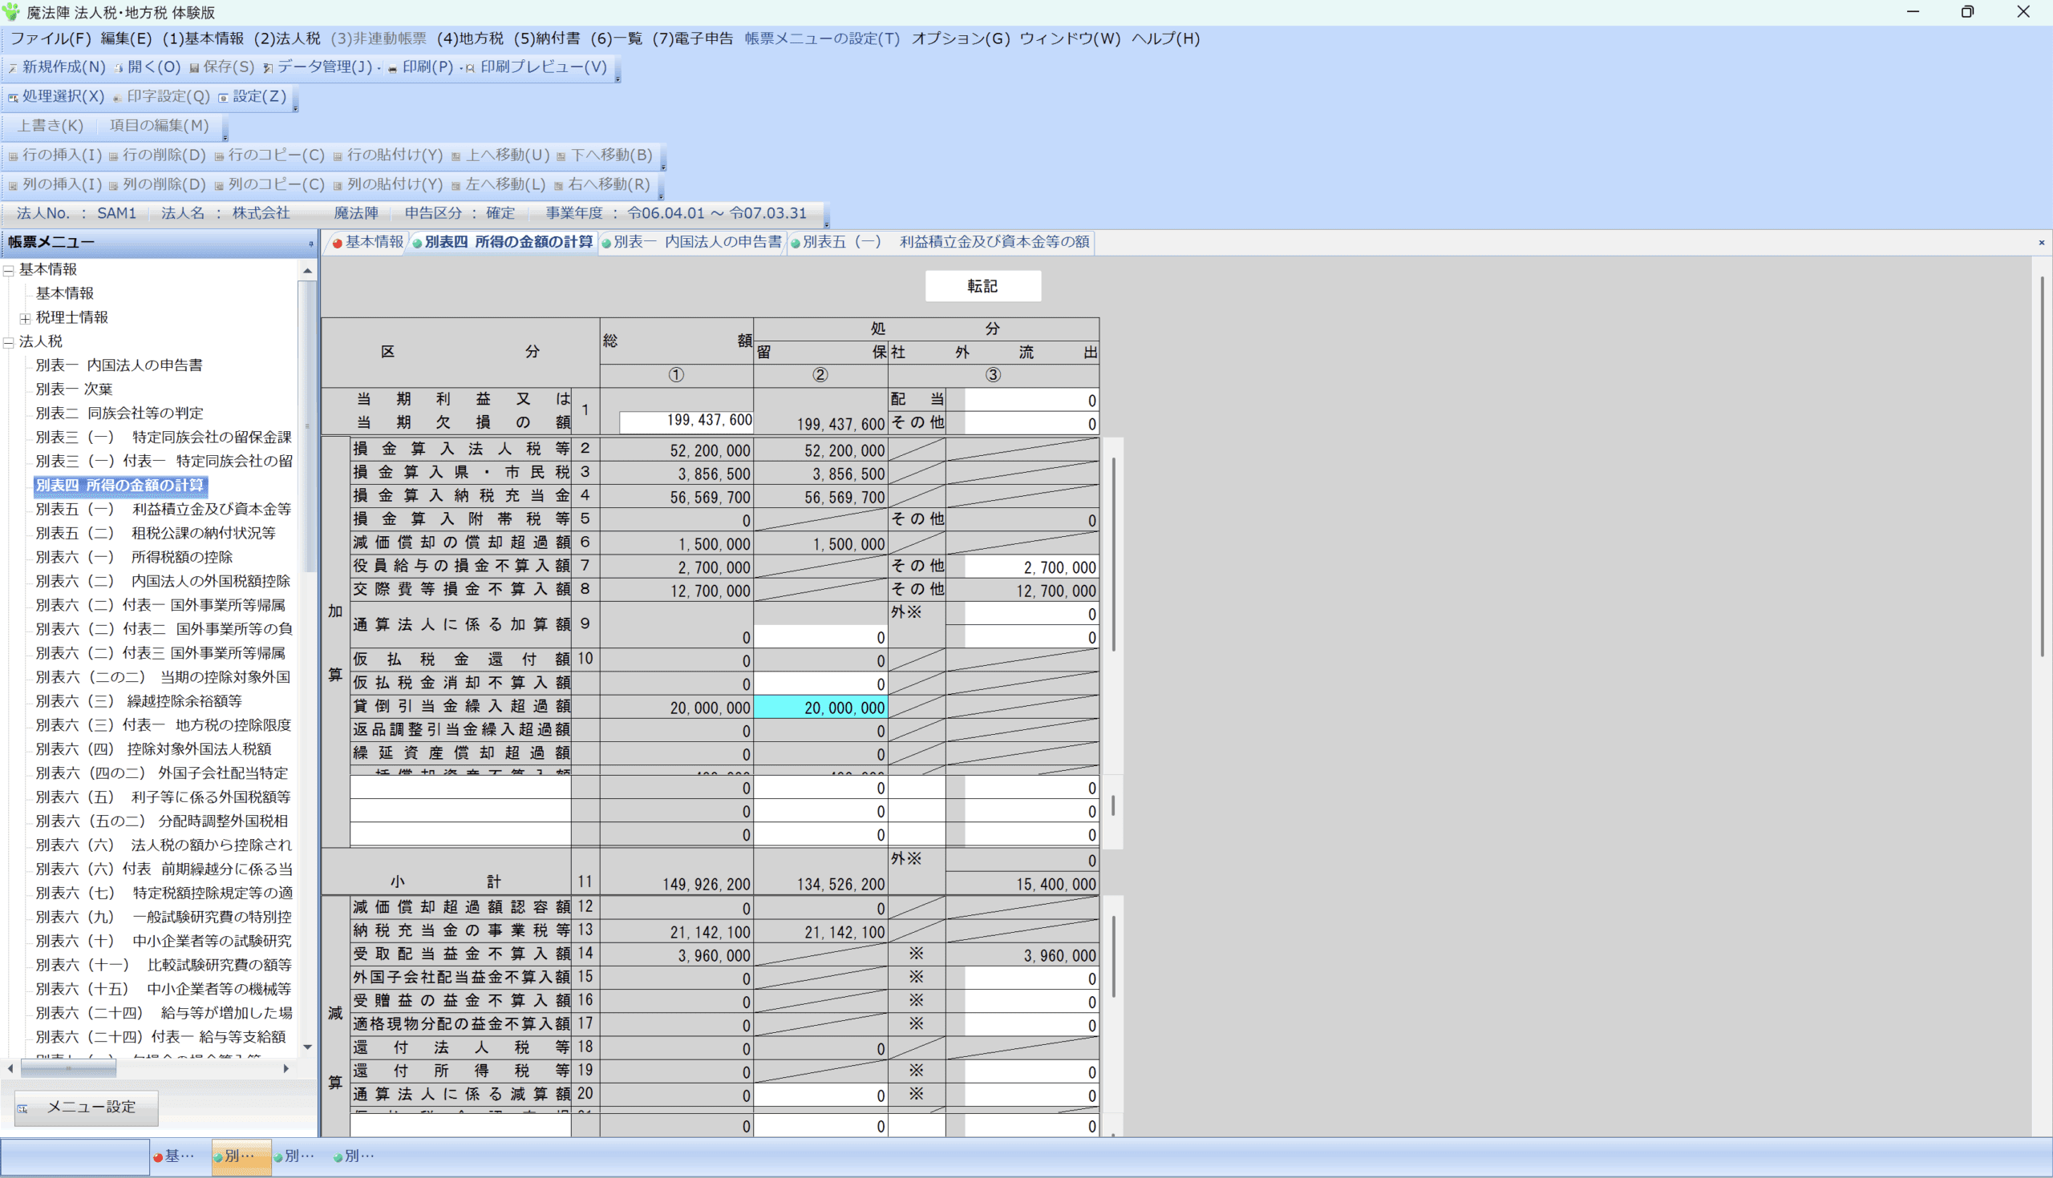The width and height of the screenshot is (2053, 1178).
Task: Open the ウィンドウ(W) menu
Action: click(1070, 38)
